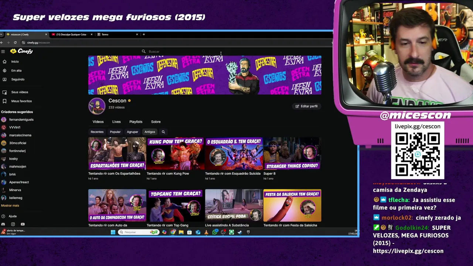Open suggested creator Apenas1react

pyautogui.click(x=15, y=182)
